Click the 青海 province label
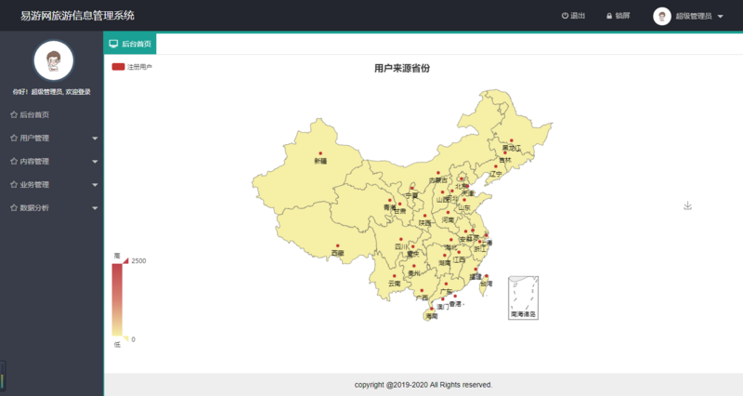This screenshot has width=743, height=396. pyautogui.click(x=389, y=207)
